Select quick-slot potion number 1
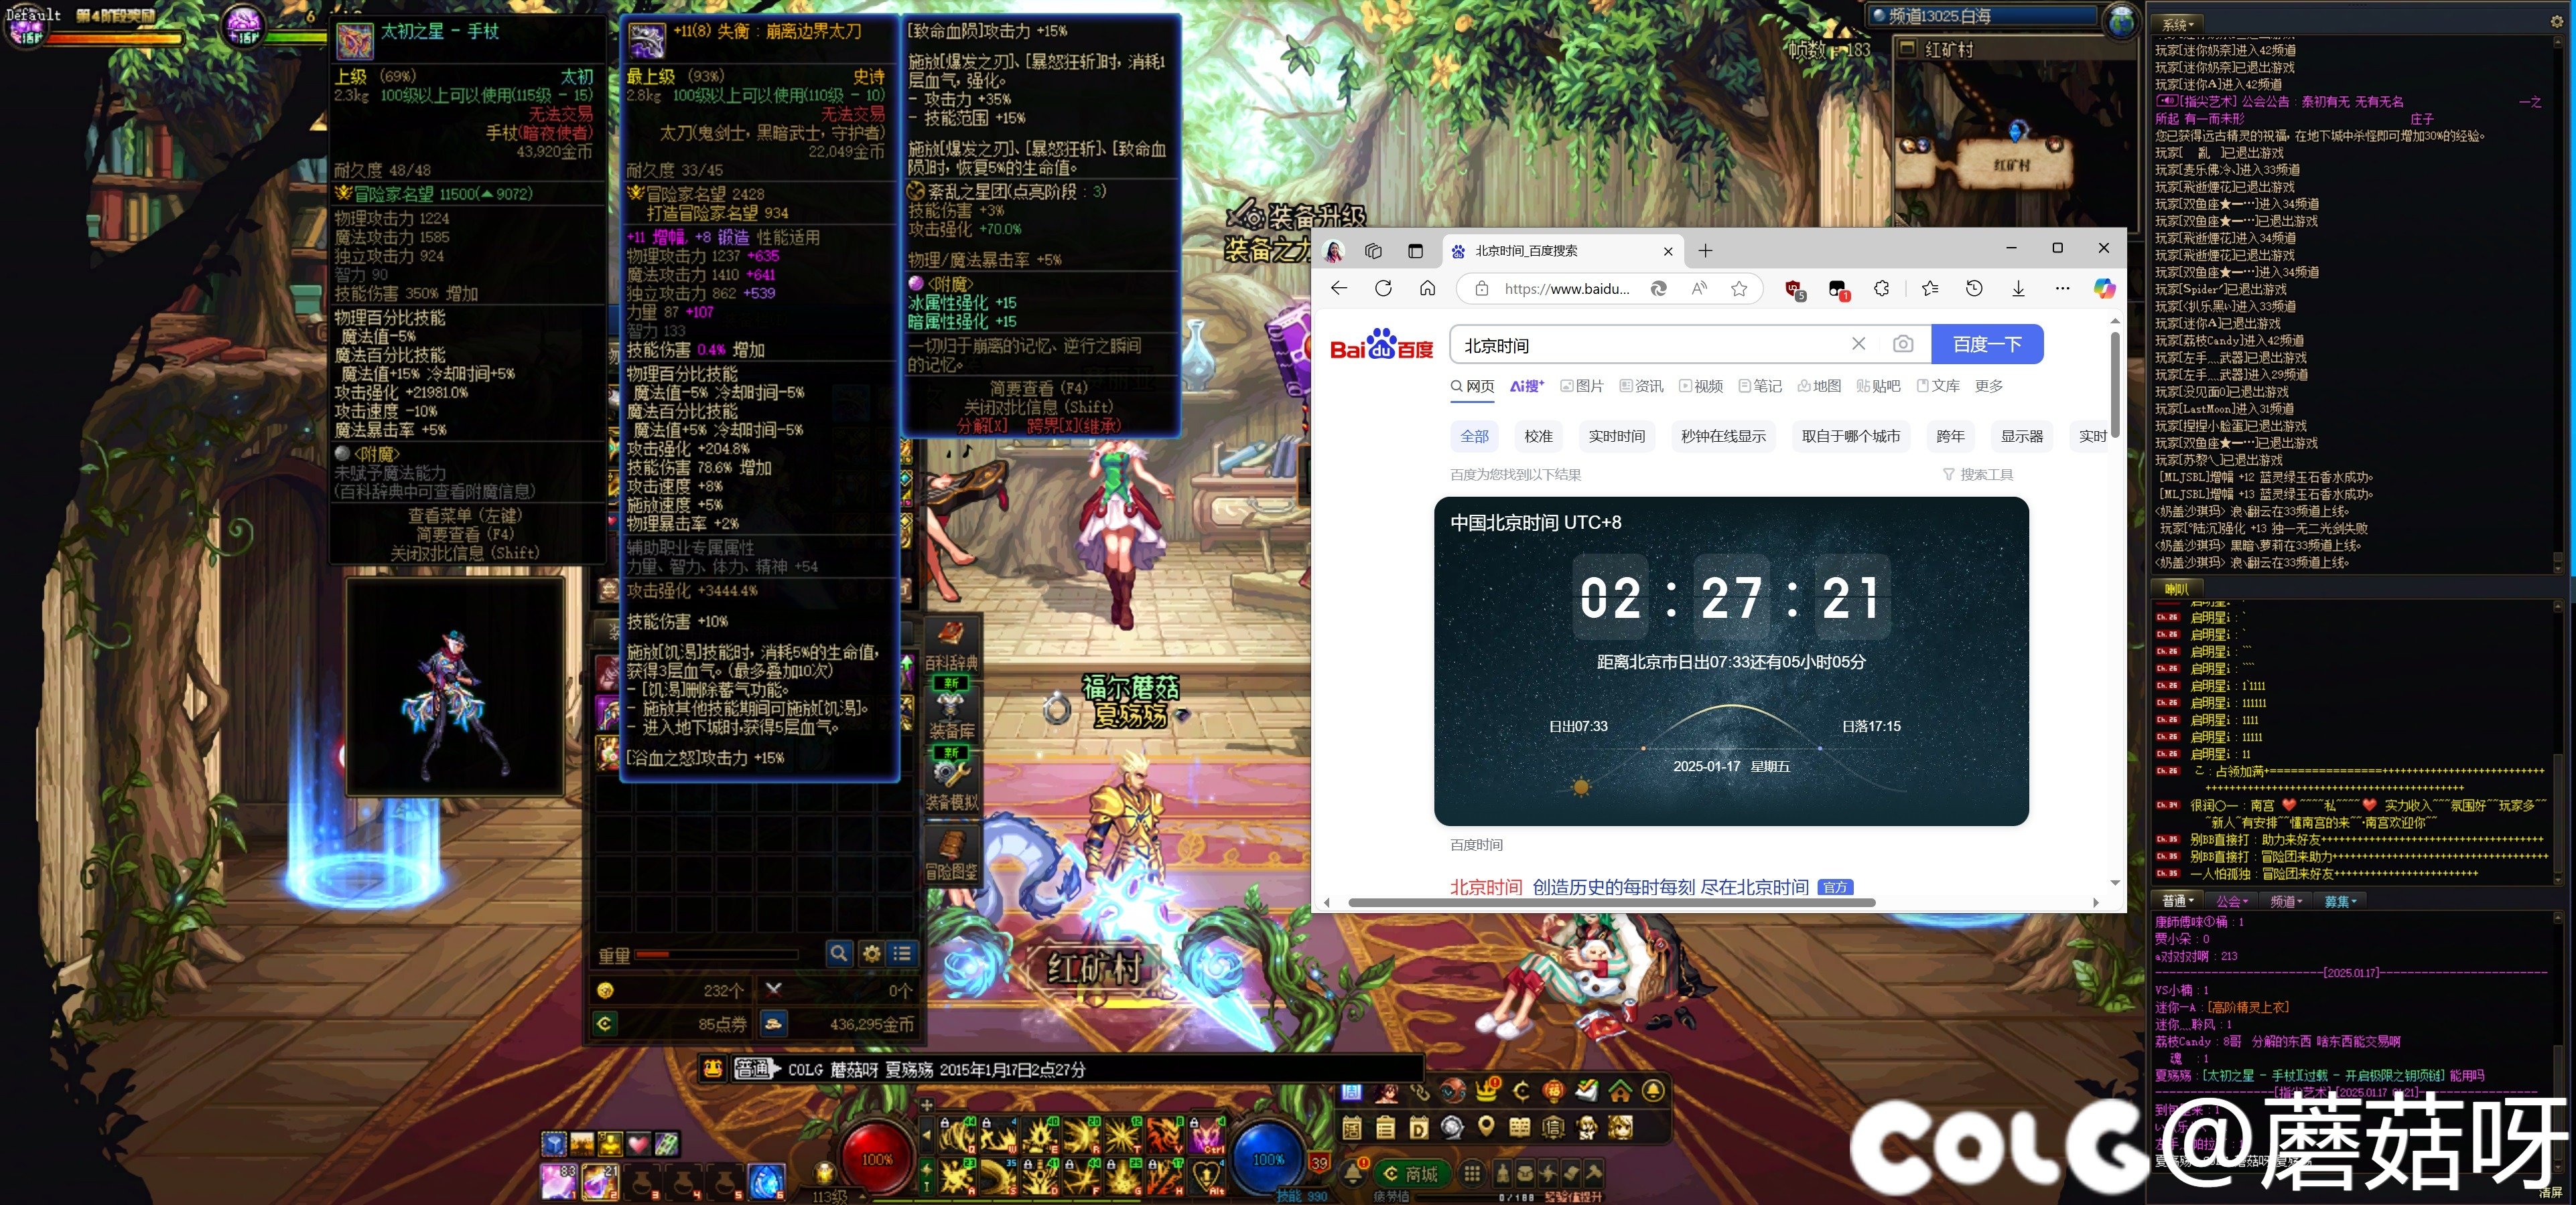The height and width of the screenshot is (1205, 2576). click(560, 1182)
